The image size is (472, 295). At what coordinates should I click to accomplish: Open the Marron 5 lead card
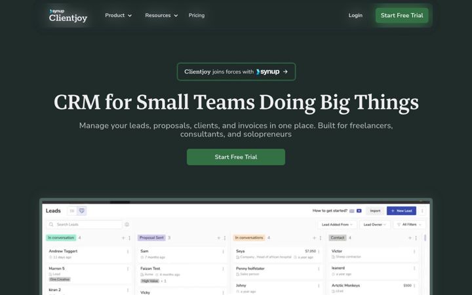coord(88,273)
